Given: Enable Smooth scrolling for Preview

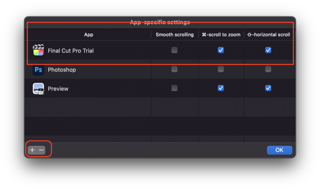Looking at the screenshot, I should [x=174, y=88].
